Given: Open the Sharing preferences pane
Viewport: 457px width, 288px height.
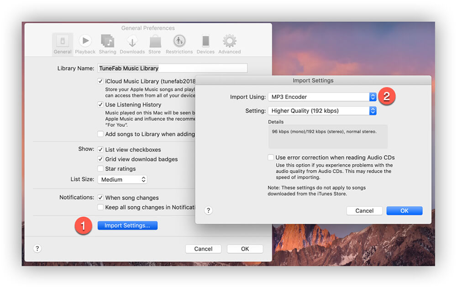Looking at the screenshot, I should pos(107,44).
